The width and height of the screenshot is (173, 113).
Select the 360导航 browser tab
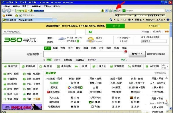27,20
